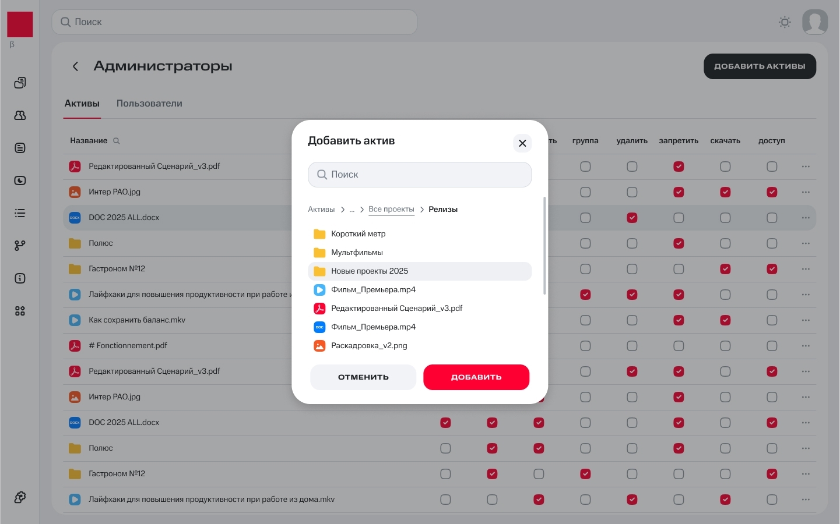Click the back arrow beside Администраторы

(x=75, y=66)
